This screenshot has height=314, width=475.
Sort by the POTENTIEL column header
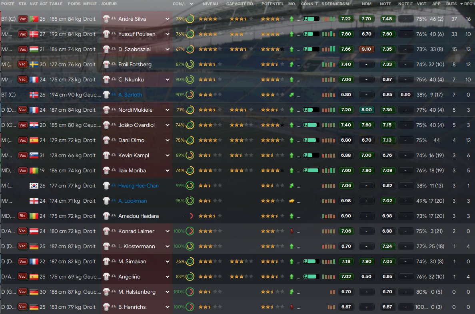pyautogui.click(x=273, y=4)
